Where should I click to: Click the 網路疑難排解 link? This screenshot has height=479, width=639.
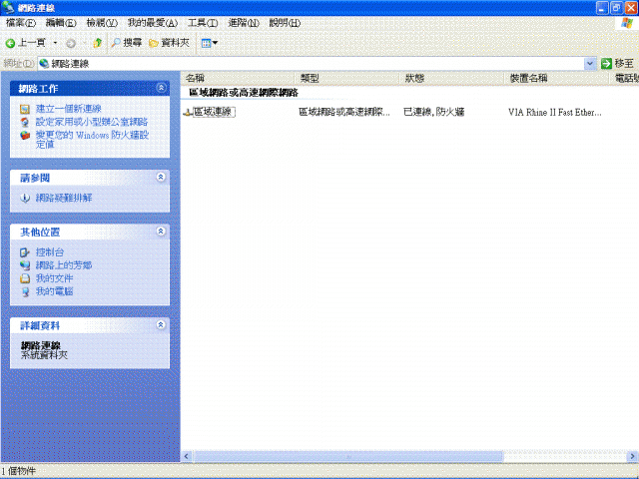coord(64,198)
